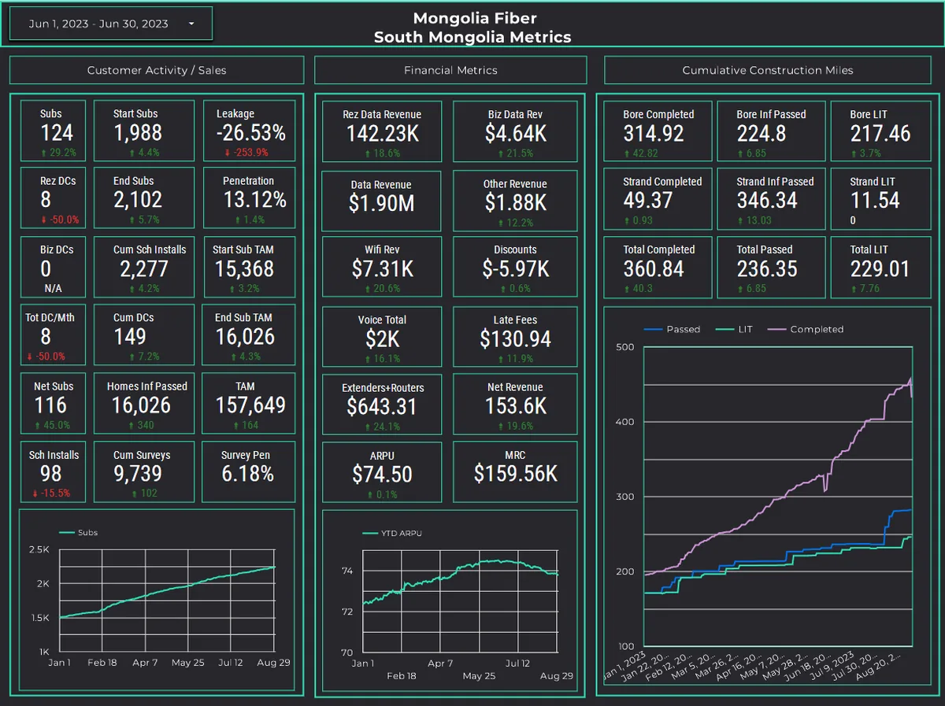The height and width of the screenshot is (706, 945).
Task: Toggle the Completed series in chart legend
Action: click(805, 329)
